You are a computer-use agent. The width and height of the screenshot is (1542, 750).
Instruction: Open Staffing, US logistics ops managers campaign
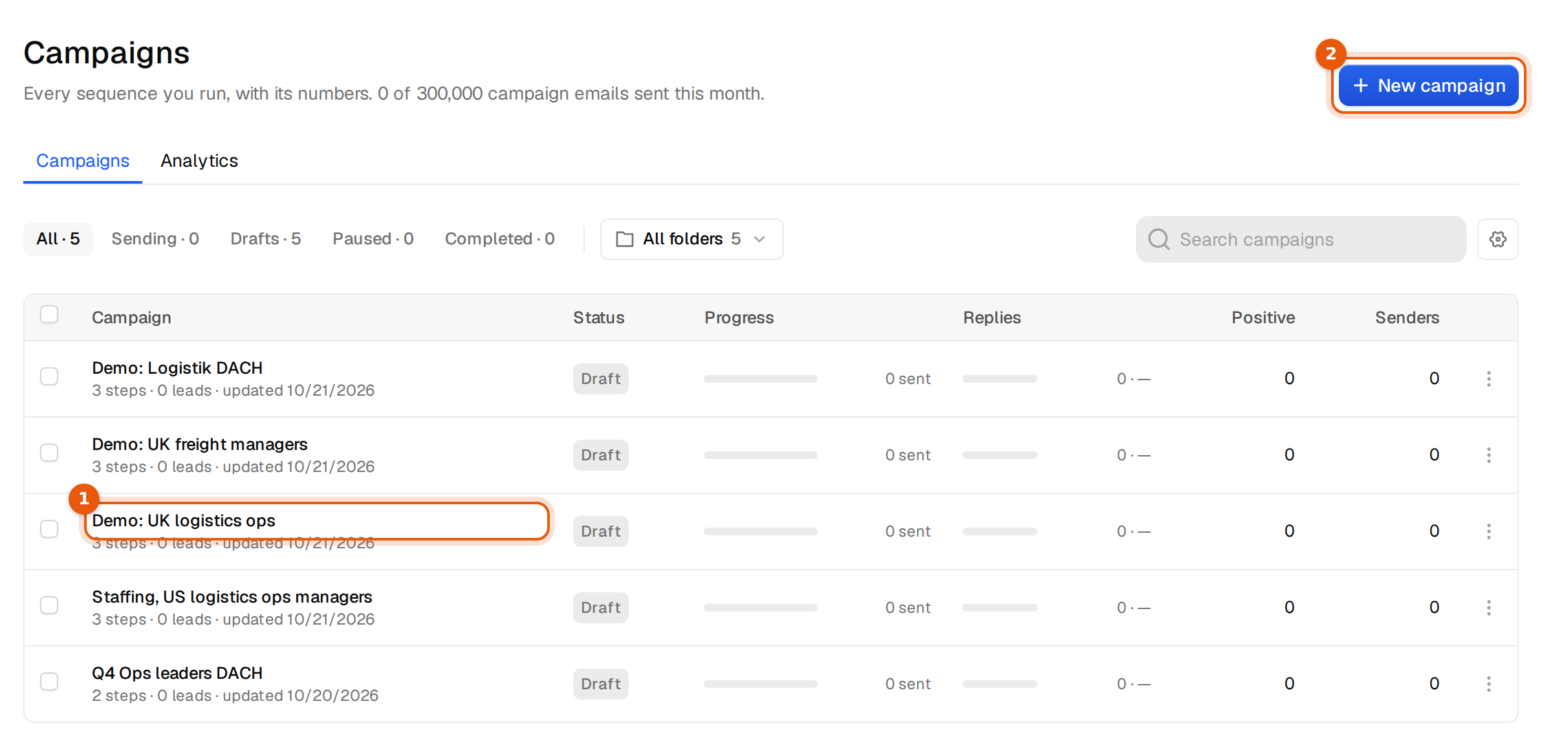pos(232,597)
